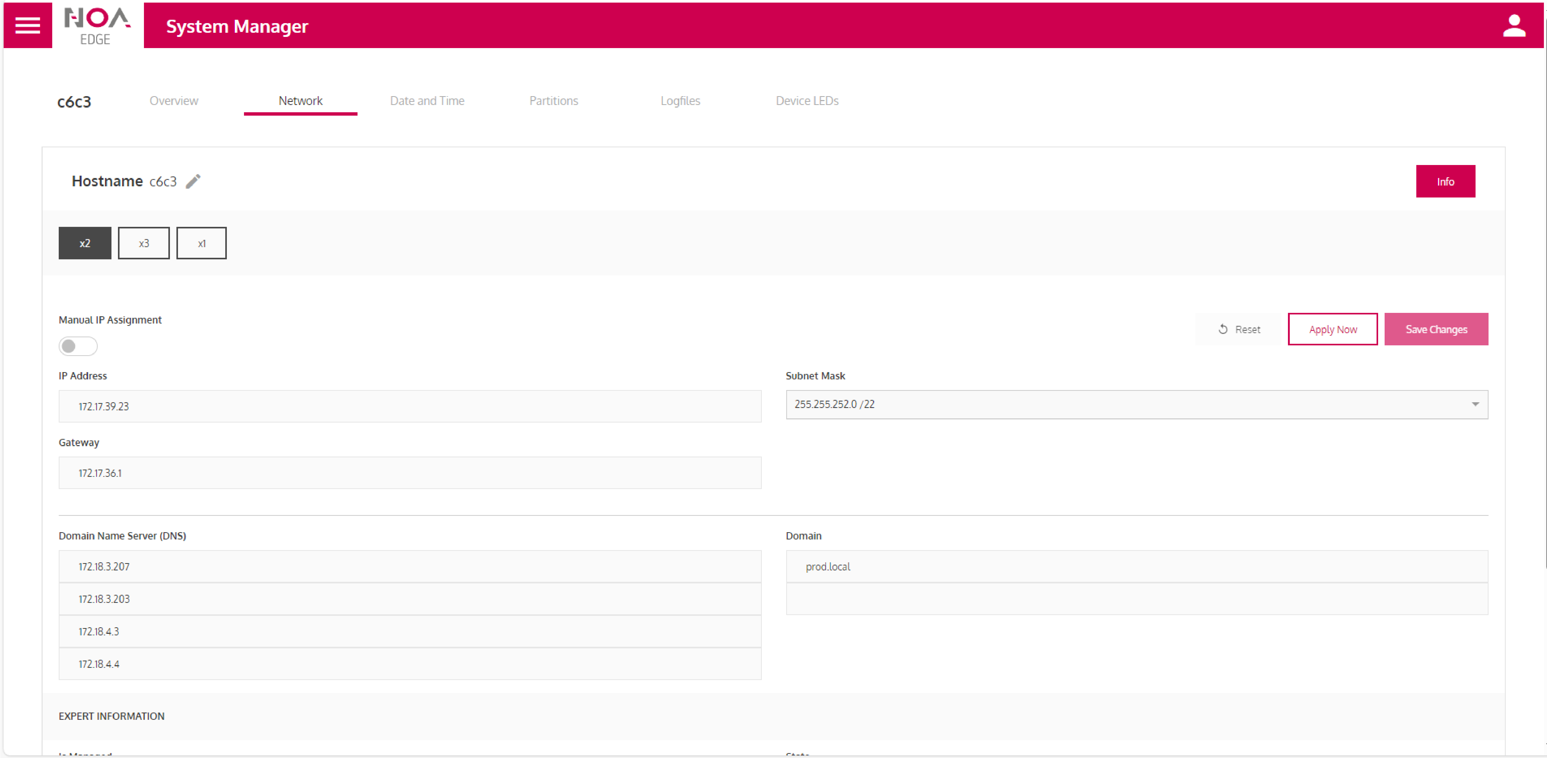The image size is (1547, 758).
Task: Open the user account profile icon
Action: click(x=1514, y=25)
